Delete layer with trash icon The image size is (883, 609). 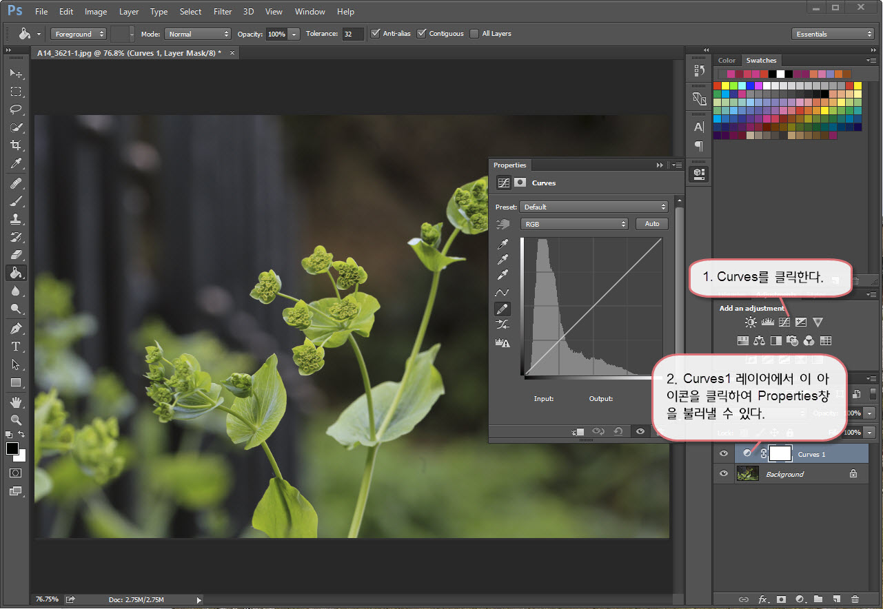coord(855,599)
